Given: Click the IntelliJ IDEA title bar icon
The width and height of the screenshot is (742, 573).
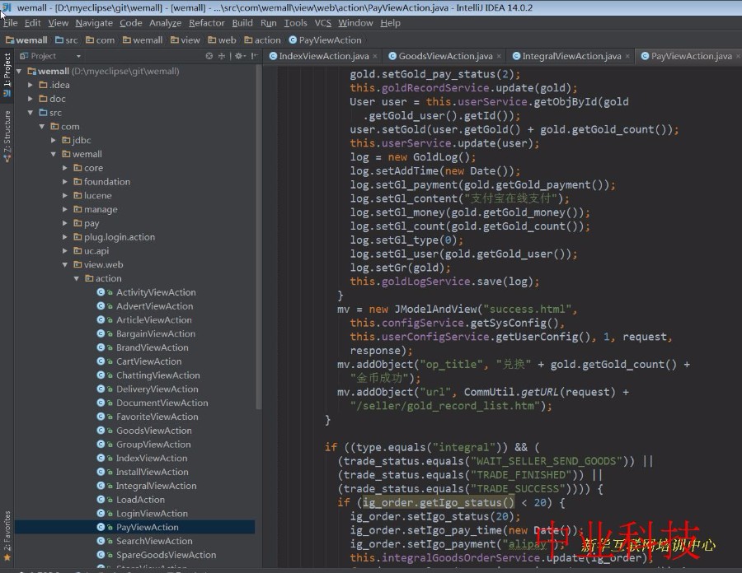Looking at the screenshot, I should (x=7, y=7).
